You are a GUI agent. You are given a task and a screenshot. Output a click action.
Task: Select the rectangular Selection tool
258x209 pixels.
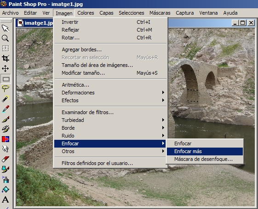[x=6, y=79]
